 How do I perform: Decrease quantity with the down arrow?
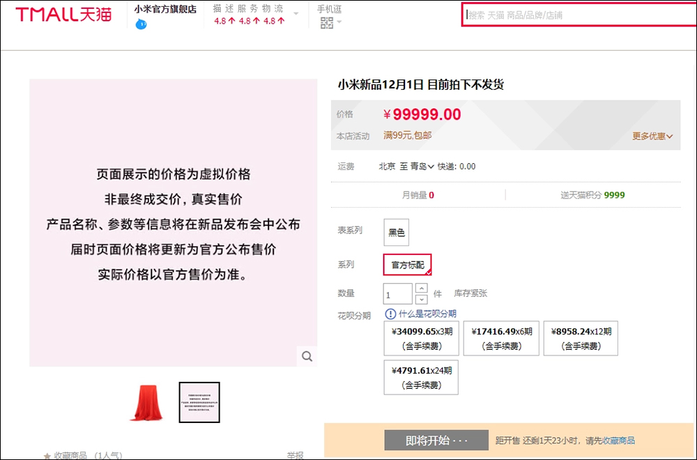tap(422, 300)
